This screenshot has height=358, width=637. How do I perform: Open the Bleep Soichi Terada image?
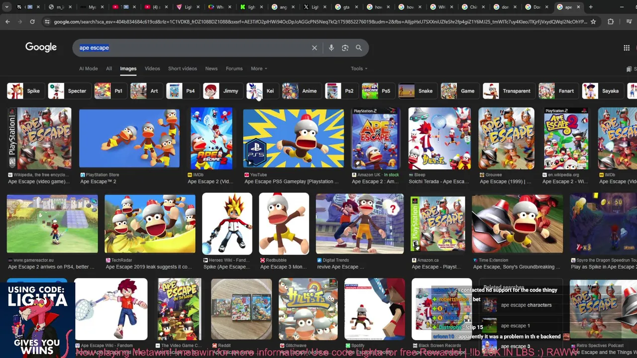[439, 138]
